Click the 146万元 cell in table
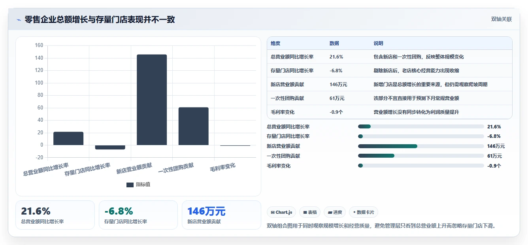Screen dimensions: 528x245 click(338, 85)
